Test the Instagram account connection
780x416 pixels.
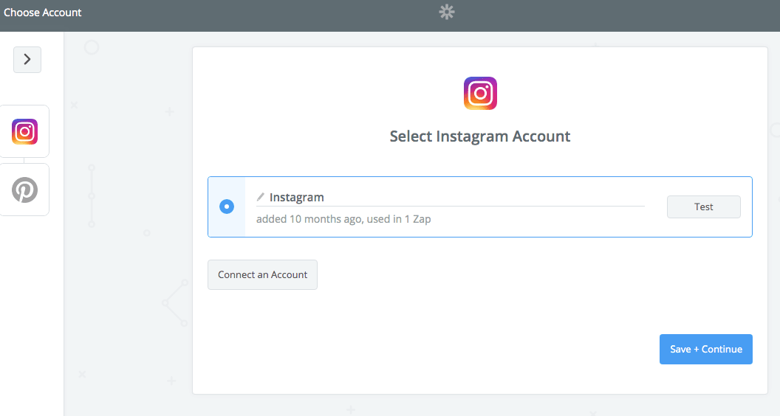point(703,207)
